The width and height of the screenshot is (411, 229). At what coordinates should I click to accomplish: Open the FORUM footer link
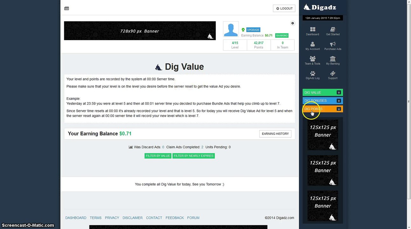point(193,218)
